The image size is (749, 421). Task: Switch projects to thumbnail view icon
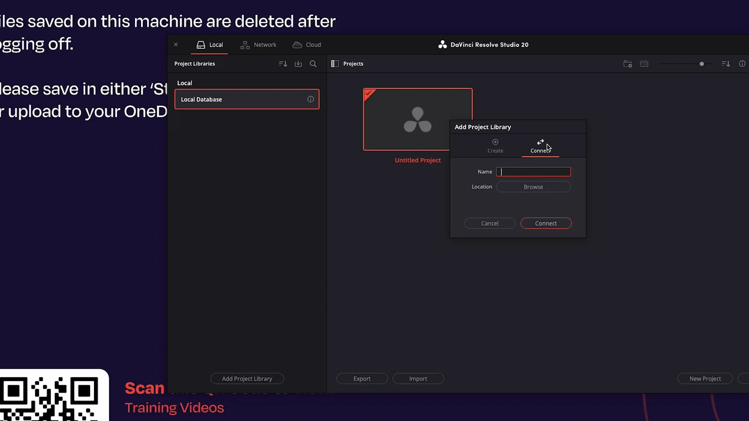pyautogui.click(x=644, y=64)
